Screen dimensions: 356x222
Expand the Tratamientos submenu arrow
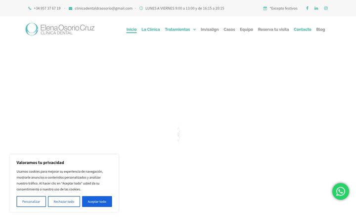coord(194,30)
